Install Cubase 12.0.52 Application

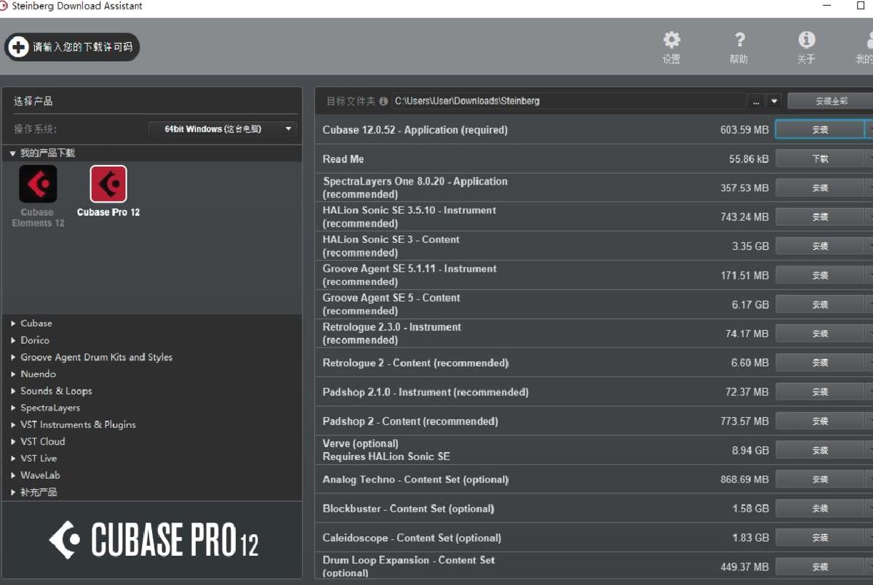point(820,130)
